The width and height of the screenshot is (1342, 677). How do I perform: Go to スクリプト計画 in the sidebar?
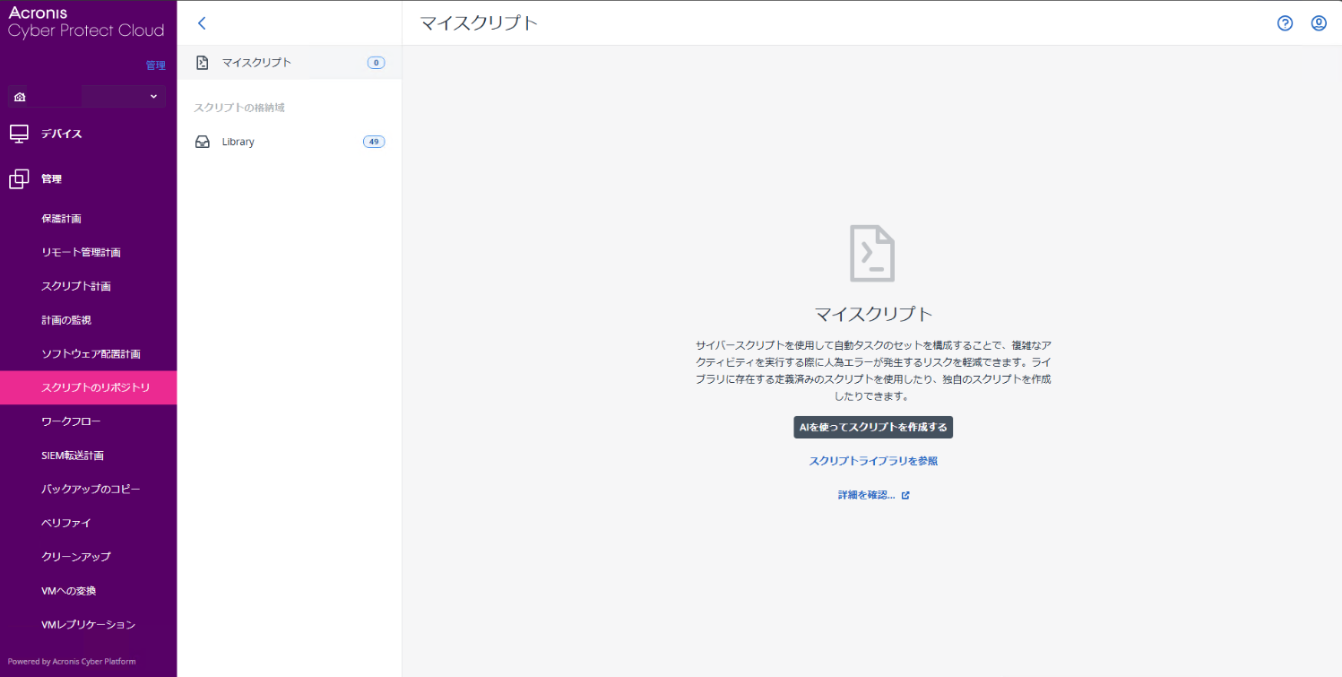[x=76, y=287]
